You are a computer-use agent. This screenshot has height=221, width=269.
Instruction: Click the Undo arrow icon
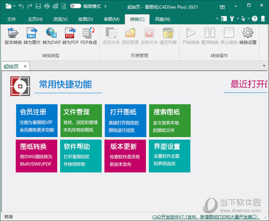[21, 6]
